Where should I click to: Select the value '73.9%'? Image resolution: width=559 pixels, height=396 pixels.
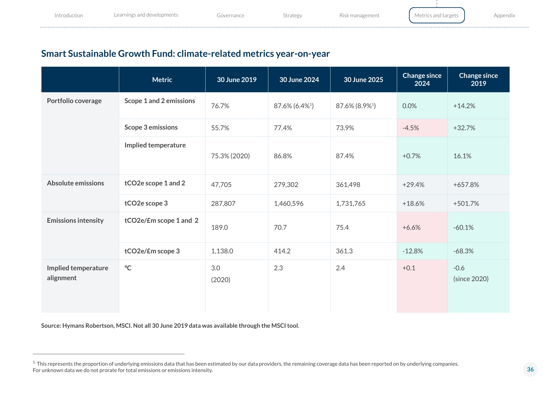click(x=345, y=128)
